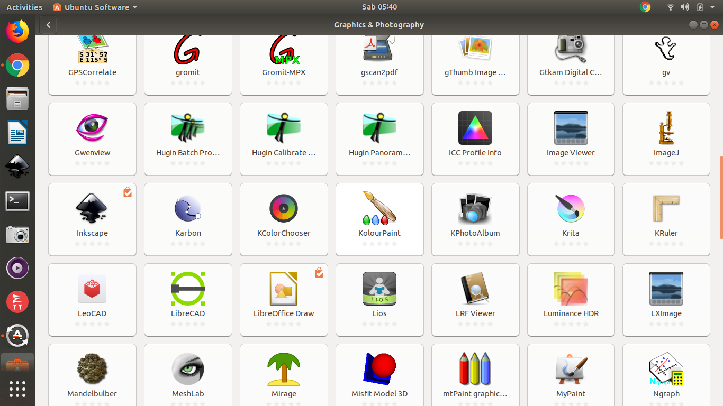Click the Luminance HDR label
Screen dimensions: 723x406
[571, 313]
